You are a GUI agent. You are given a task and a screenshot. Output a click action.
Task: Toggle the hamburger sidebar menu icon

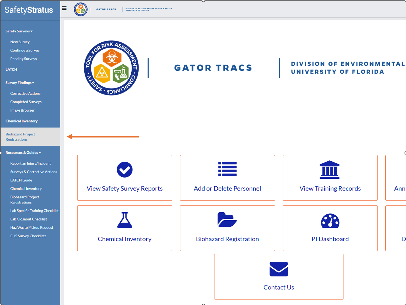(64, 8)
